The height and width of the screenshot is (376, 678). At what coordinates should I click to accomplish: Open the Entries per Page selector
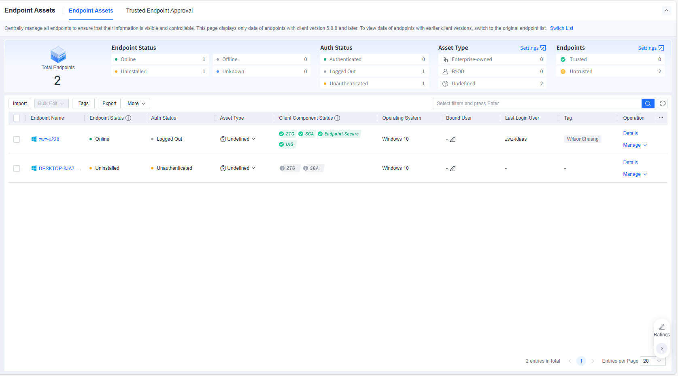652,361
